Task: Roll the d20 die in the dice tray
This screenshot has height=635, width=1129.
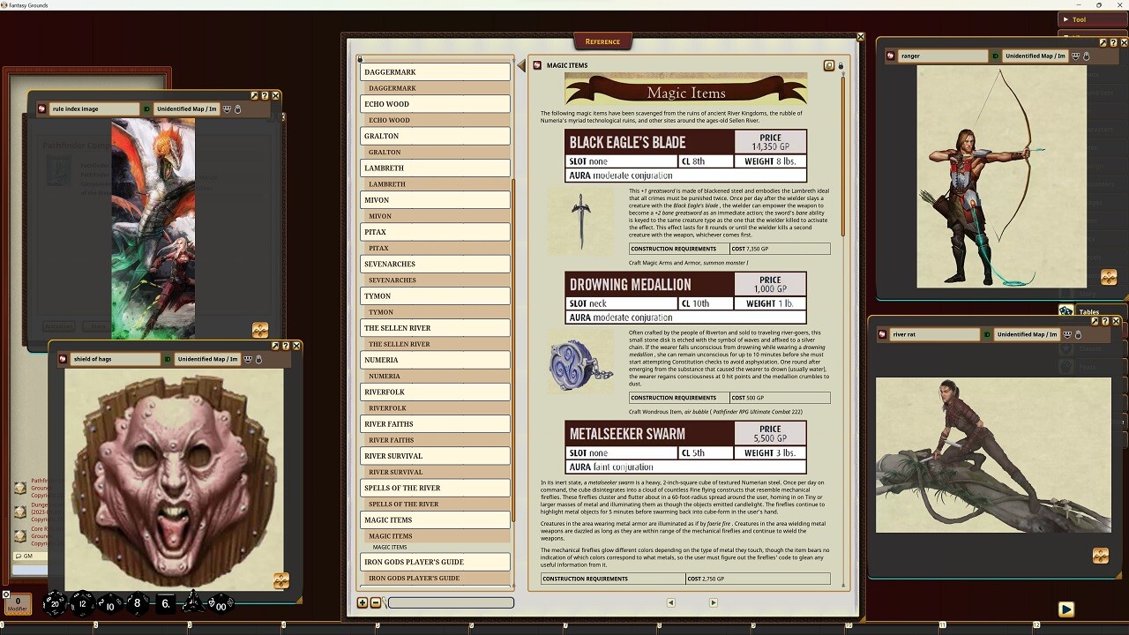Action: click(55, 604)
